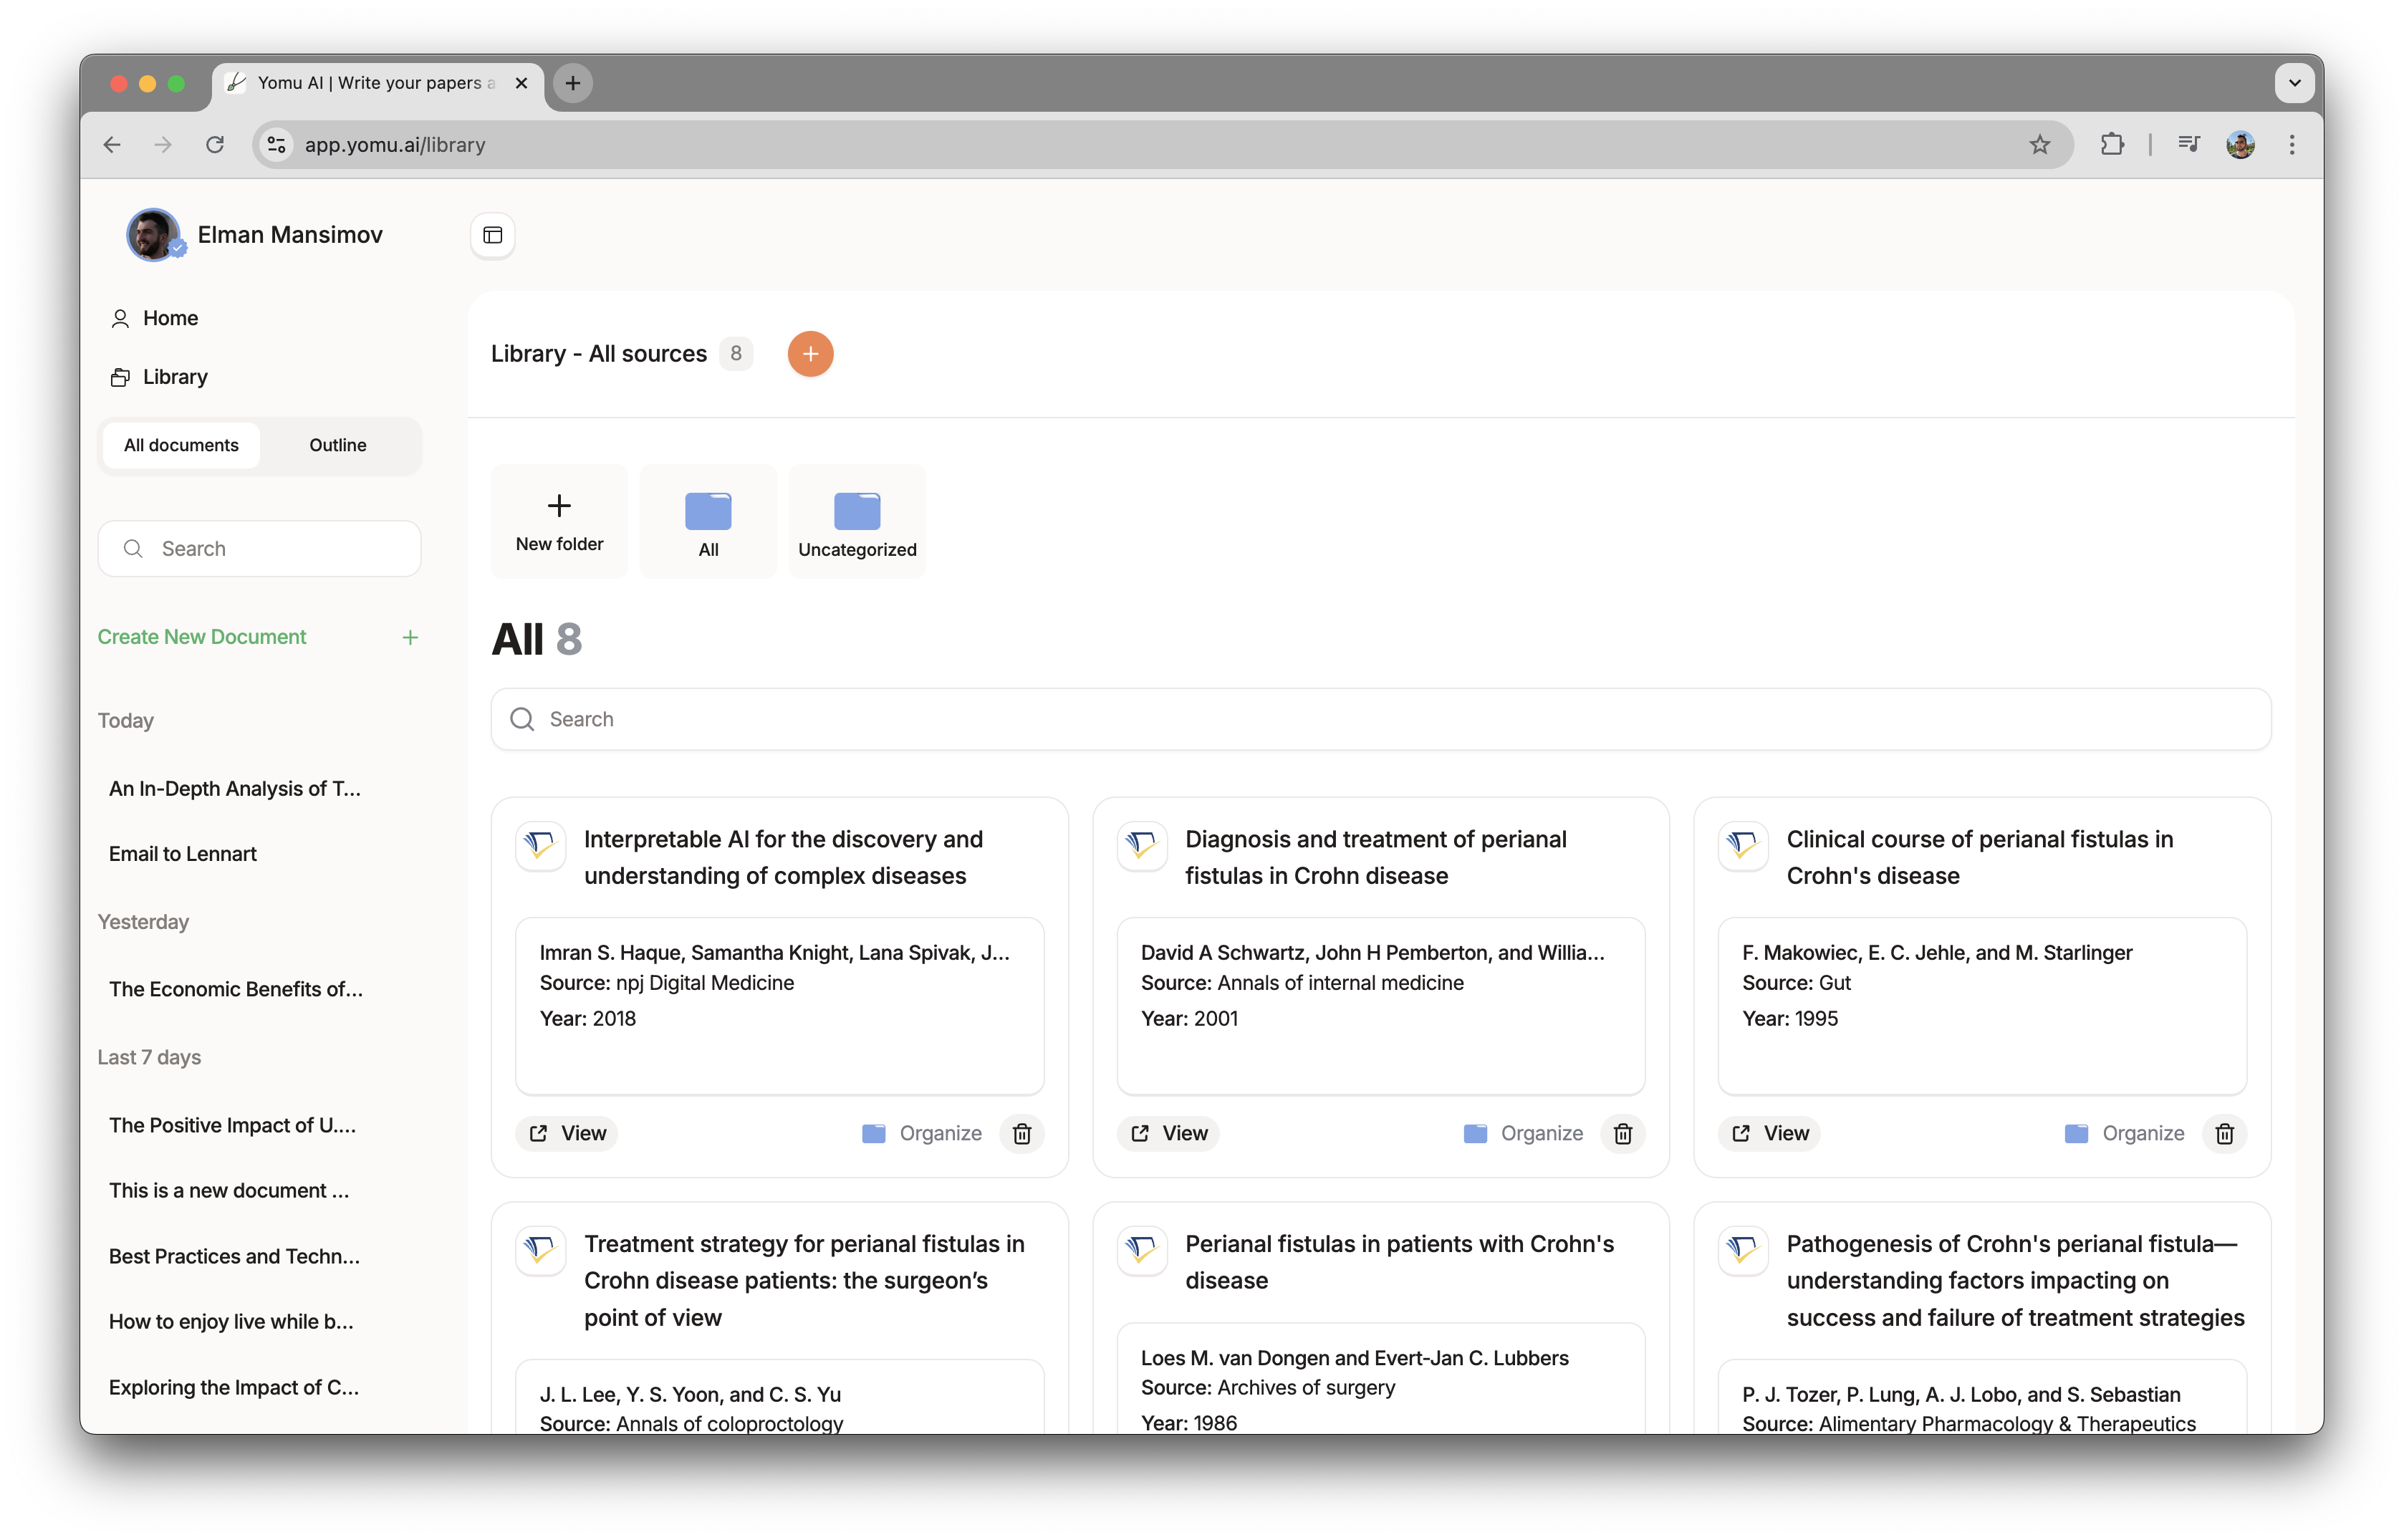2404x1540 pixels.
Task: Click the Treatment strategy for perianal fistulas title
Action: 805,1280
